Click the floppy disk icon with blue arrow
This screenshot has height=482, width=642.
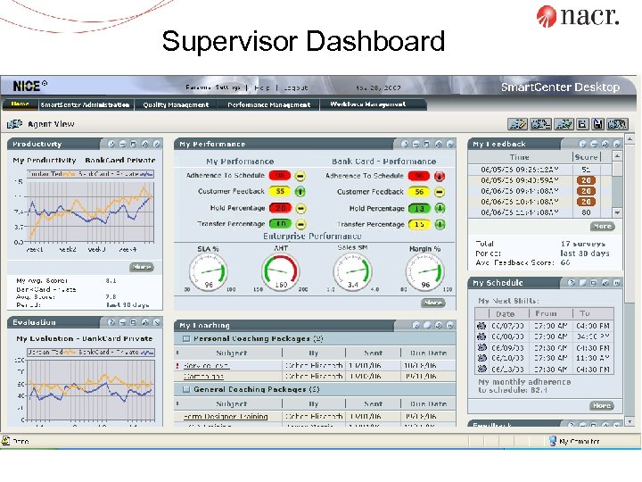(x=597, y=124)
